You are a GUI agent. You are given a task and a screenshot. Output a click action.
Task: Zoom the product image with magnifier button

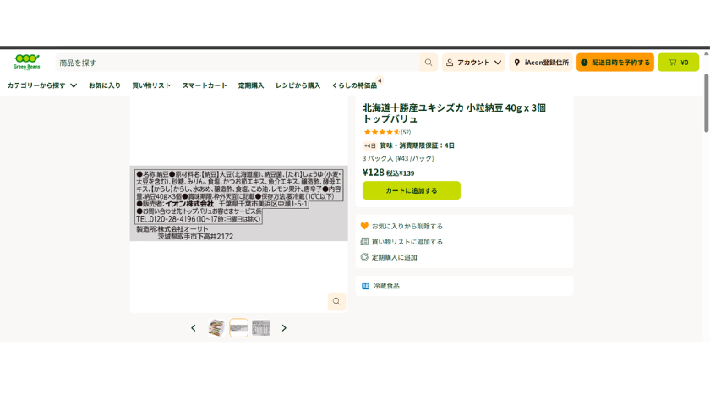click(x=336, y=301)
